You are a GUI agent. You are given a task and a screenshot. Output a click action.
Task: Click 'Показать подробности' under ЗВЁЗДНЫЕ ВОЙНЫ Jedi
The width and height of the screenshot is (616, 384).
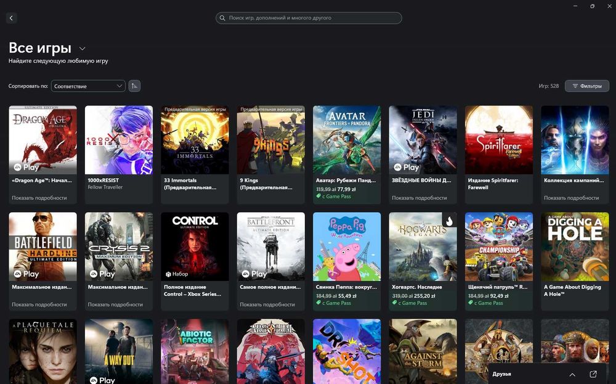(419, 198)
